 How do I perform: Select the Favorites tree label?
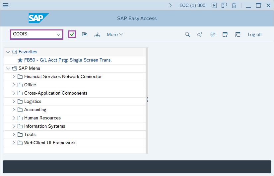pyautogui.click(x=28, y=52)
